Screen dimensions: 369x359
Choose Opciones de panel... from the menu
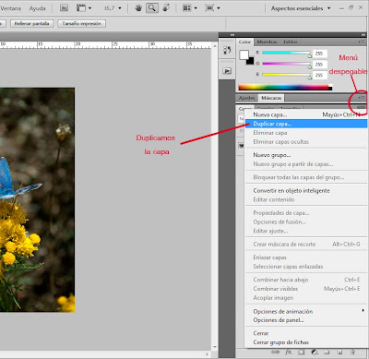coord(306,320)
